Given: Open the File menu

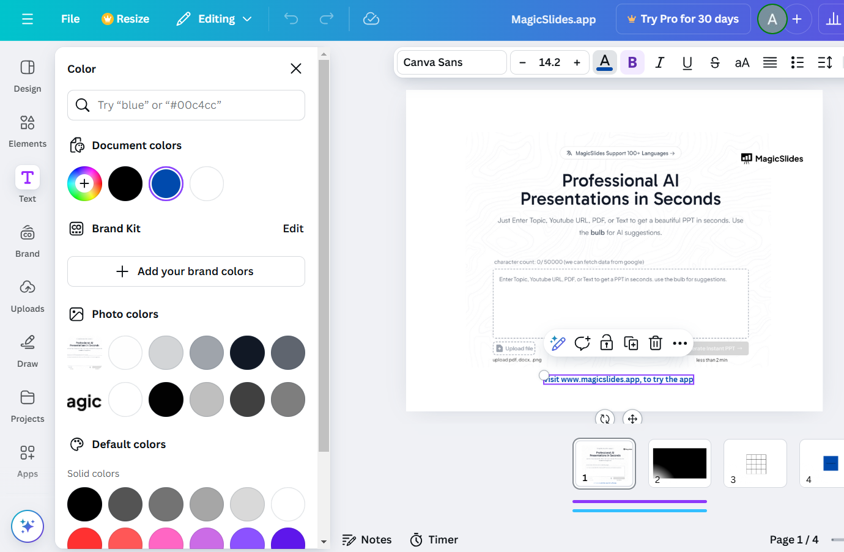Looking at the screenshot, I should [70, 19].
